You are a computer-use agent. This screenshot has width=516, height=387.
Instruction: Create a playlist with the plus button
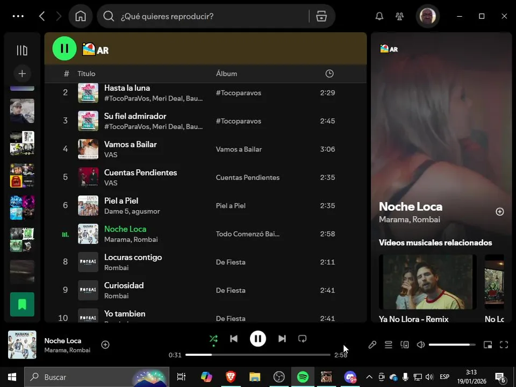tap(22, 74)
